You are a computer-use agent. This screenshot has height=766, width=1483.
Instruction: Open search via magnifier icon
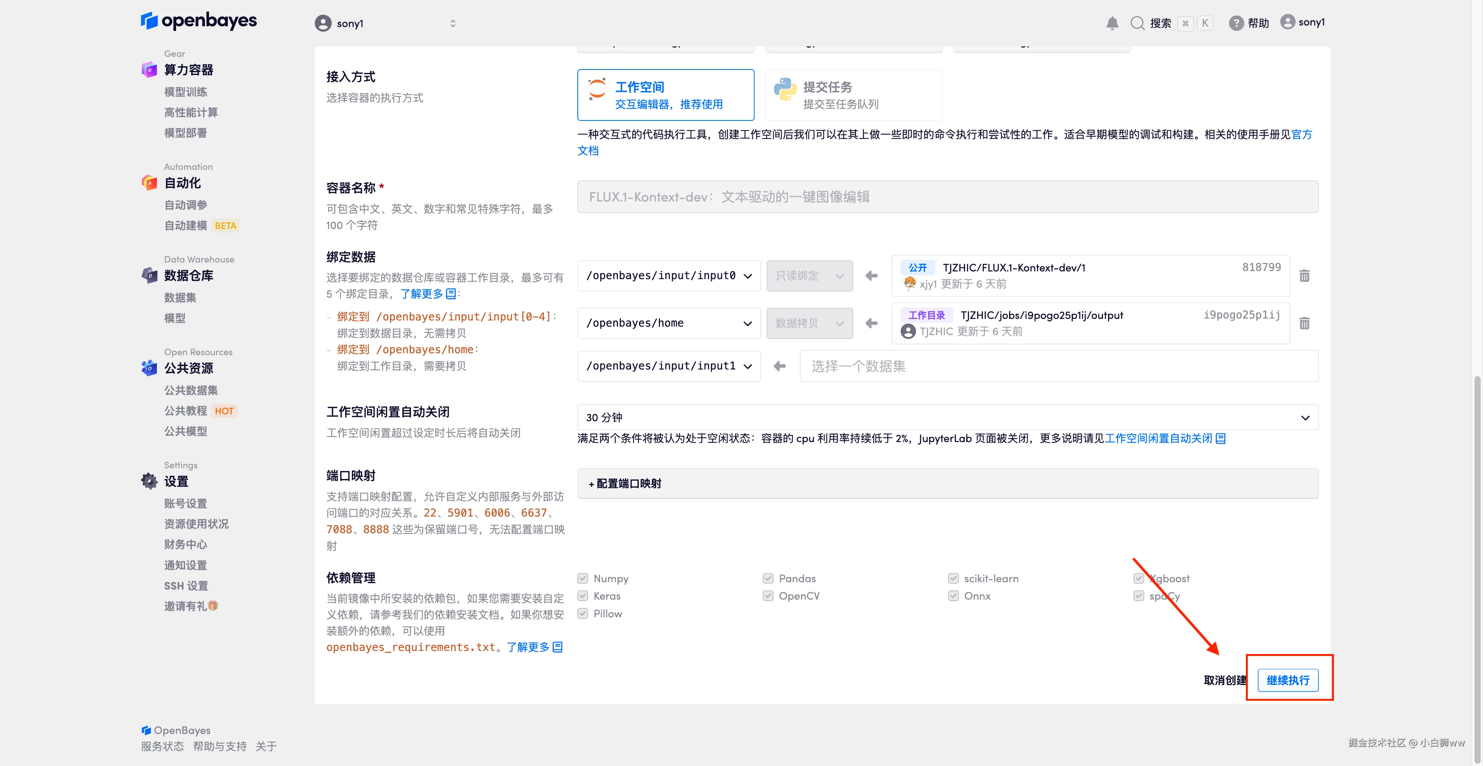(x=1137, y=23)
